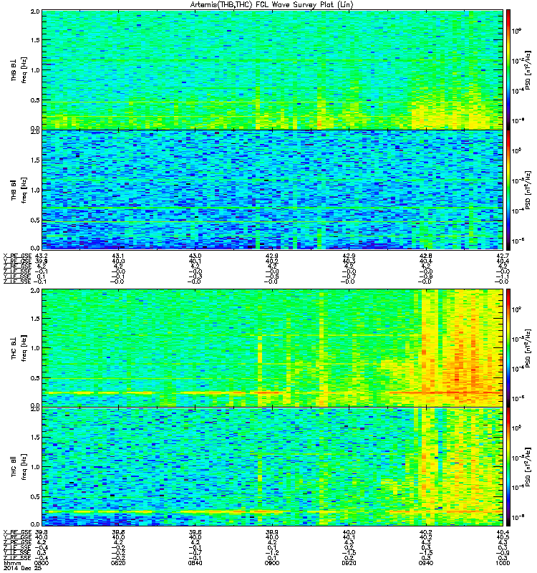Click the '0.5' frequency tick of THB B-parallel panel
The image size is (537, 573).
tap(35, 220)
